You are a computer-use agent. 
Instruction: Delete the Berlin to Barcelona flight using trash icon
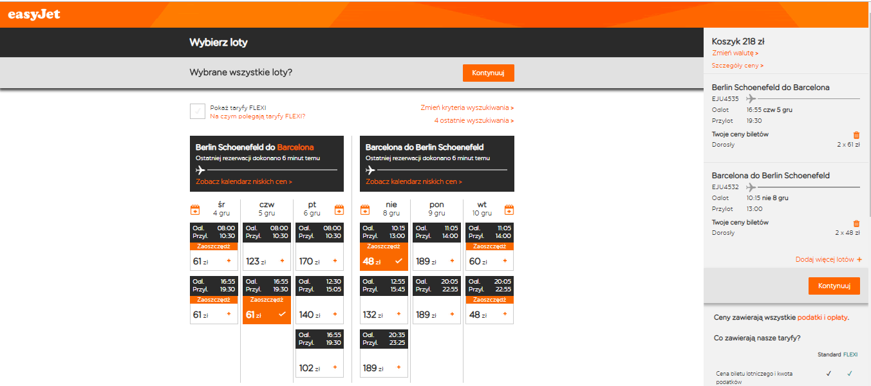coord(856,135)
